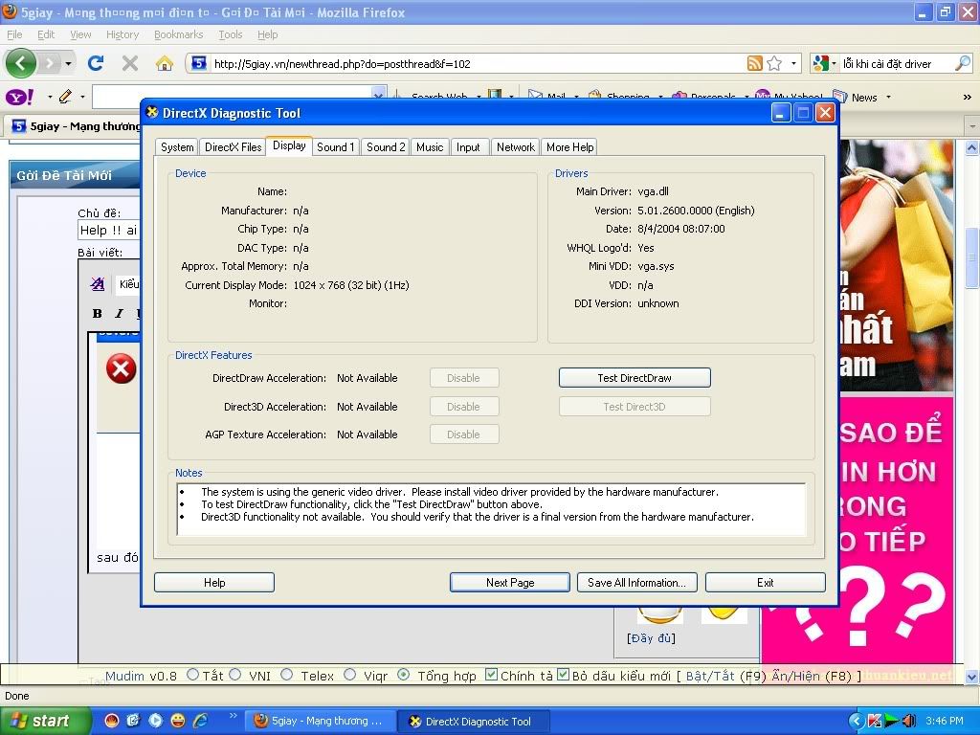Toggle the Chính tả checkbox

(491, 675)
